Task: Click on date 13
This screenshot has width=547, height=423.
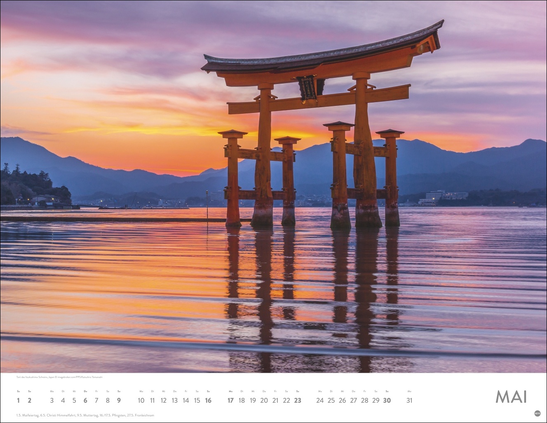Action: [x=174, y=400]
